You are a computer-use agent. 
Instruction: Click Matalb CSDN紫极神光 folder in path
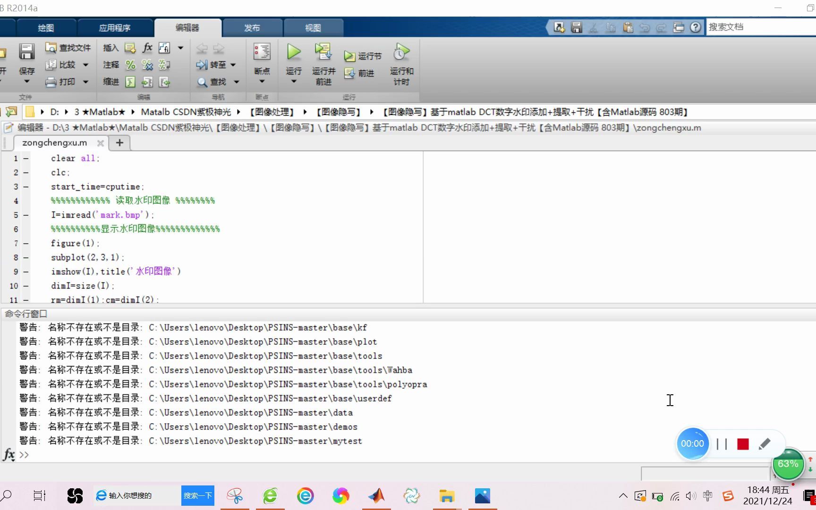click(186, 112)
